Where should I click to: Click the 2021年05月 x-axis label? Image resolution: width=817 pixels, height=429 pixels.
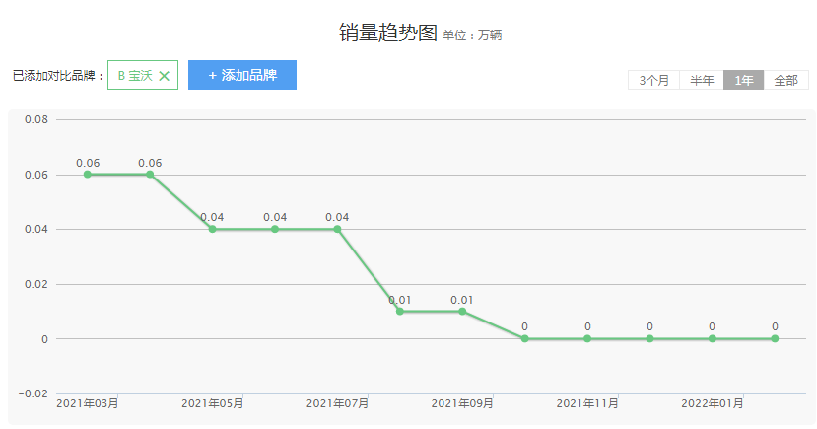pyautogui.click(x=213, y=404)
